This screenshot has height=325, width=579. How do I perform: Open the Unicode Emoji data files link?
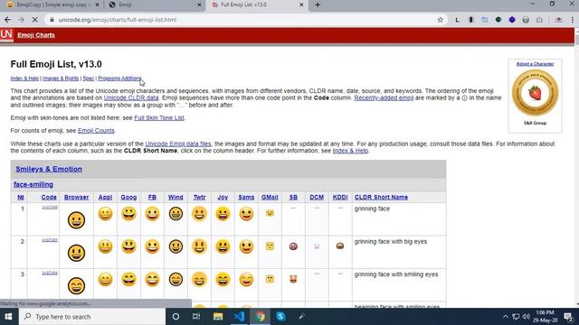(x=178, y=144)
